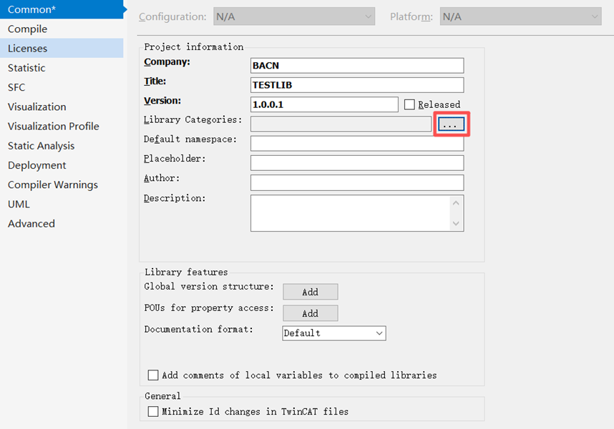The width and height of the screenshot is (614, 429).
Task: Expand the Configuration dropdown
Action: 293,16
